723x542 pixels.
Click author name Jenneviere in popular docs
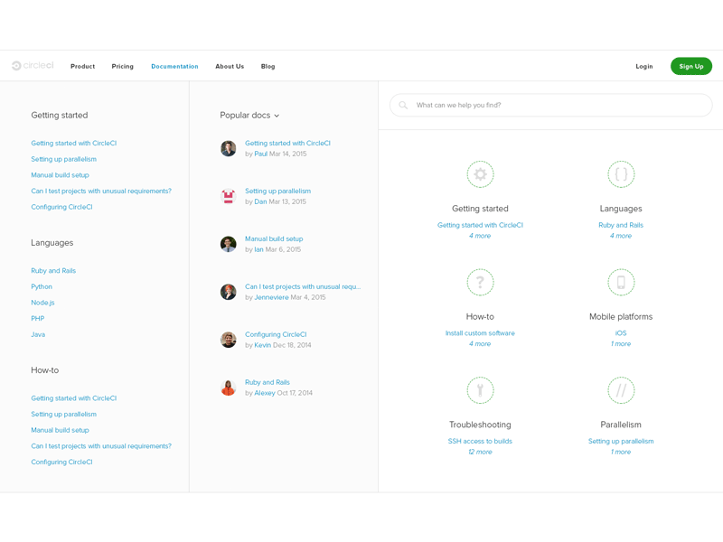click(x=271, y=297)
